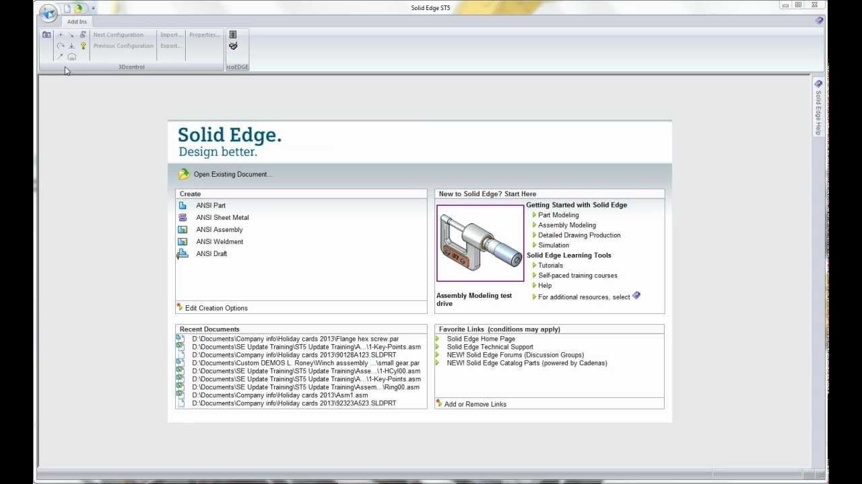The height and width of the screenshot is (484, 862).
Task: Click the first isoEDGE list icon
Action: (233, 34)
